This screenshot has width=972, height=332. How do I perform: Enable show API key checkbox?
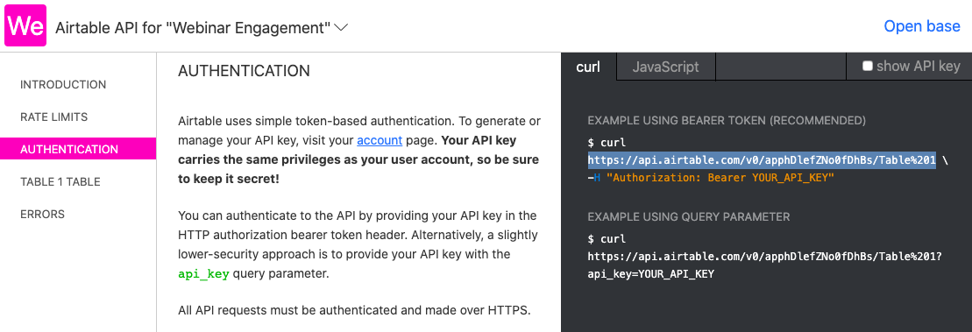pyautogui.click(x=868, y=67)
